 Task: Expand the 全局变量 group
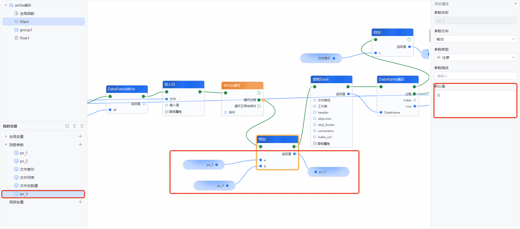(x=6, y=136)
